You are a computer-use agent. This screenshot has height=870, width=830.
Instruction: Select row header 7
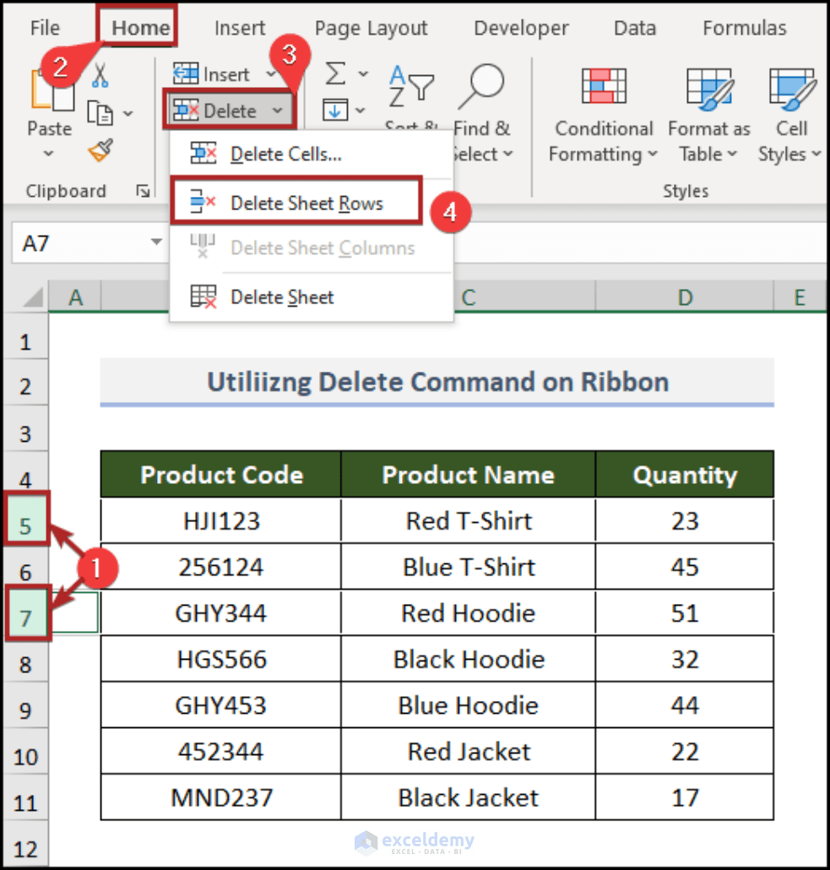[x=25, y=612]
